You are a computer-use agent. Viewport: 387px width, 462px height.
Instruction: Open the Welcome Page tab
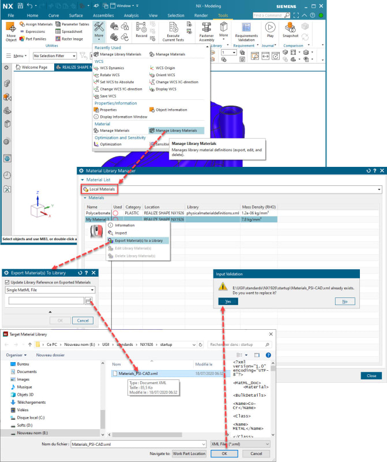[x=32, y=67]
